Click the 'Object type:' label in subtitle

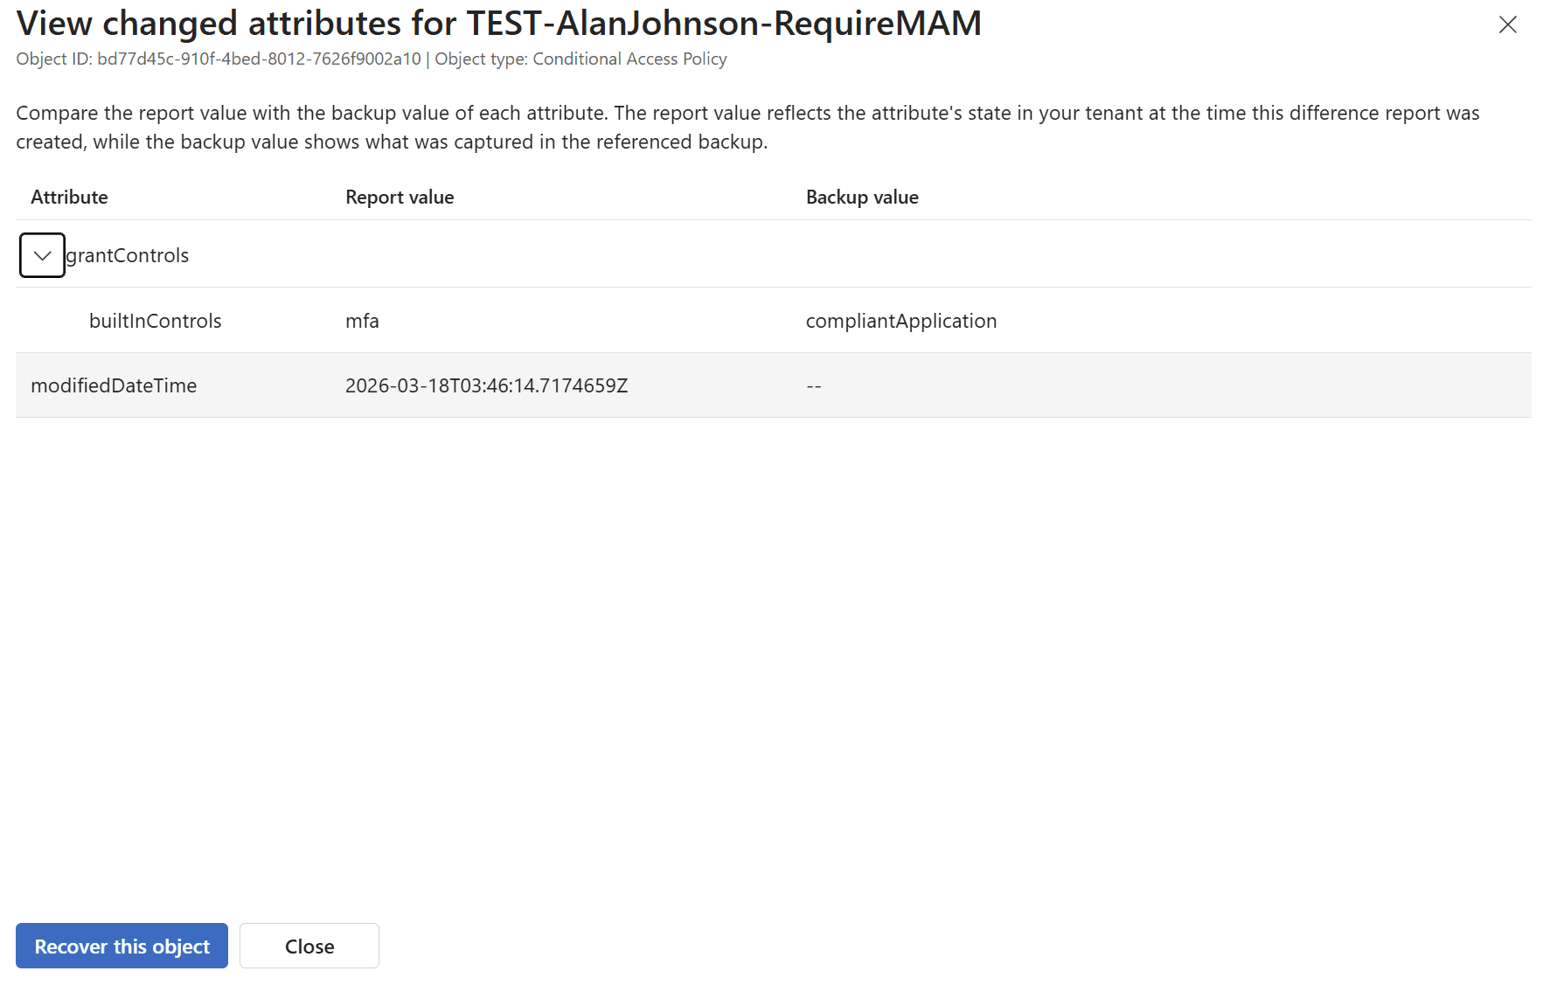pyautogui.click(x=481, y=59)
